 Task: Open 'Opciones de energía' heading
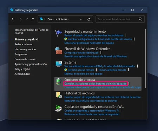click(80, 80)
